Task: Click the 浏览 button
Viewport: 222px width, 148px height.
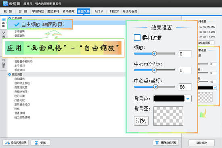Action: click(x=141, y=121)
